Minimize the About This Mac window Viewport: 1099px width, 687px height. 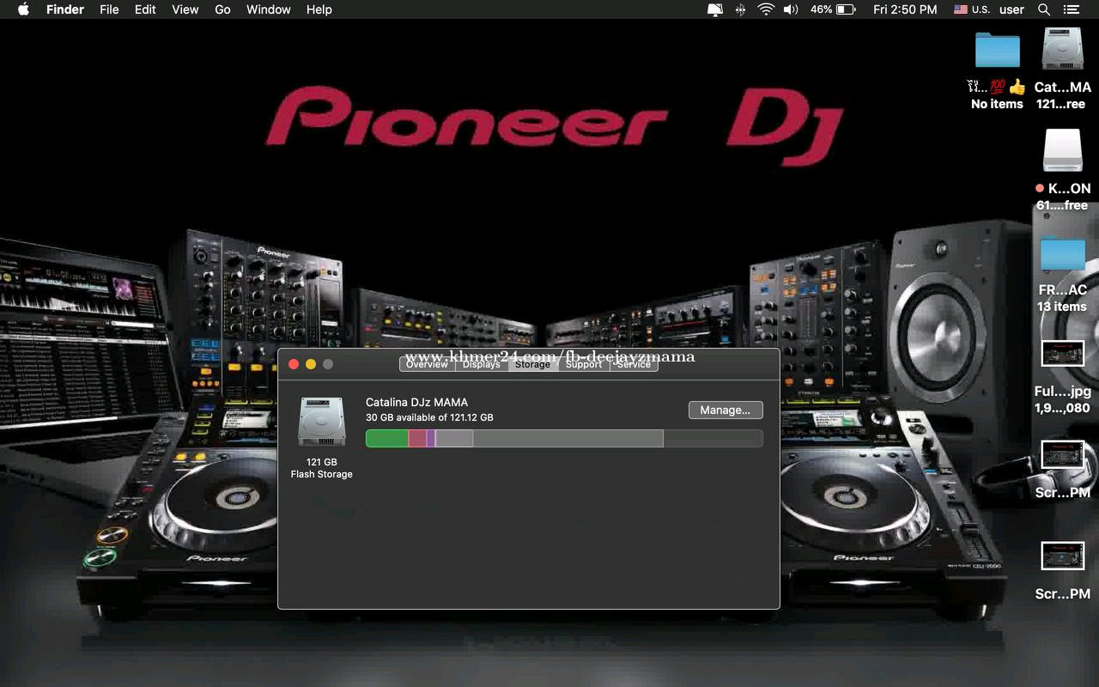[x=311, y=364]
